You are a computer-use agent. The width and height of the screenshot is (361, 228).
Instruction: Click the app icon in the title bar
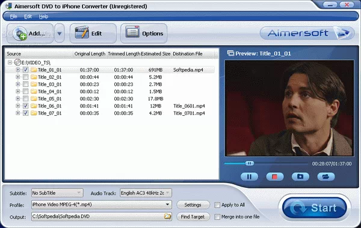[x=9, y=6]
